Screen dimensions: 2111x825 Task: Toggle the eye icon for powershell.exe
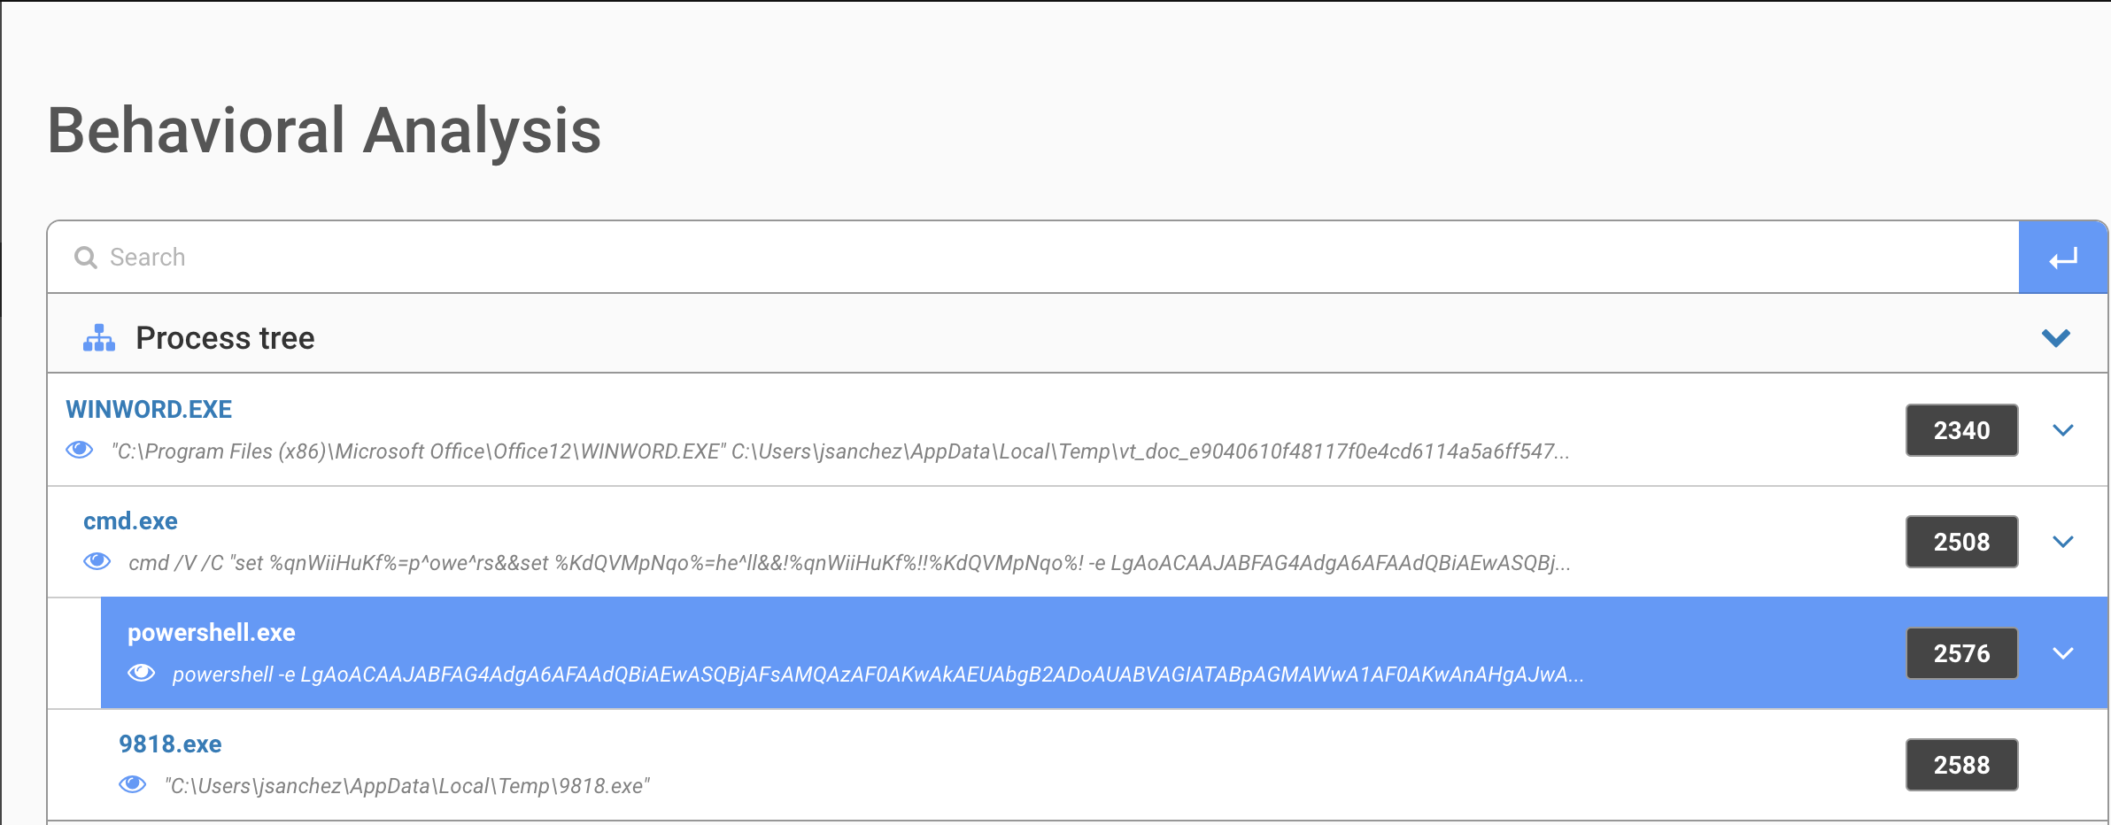pyautogui.click(x=142, y=674)
